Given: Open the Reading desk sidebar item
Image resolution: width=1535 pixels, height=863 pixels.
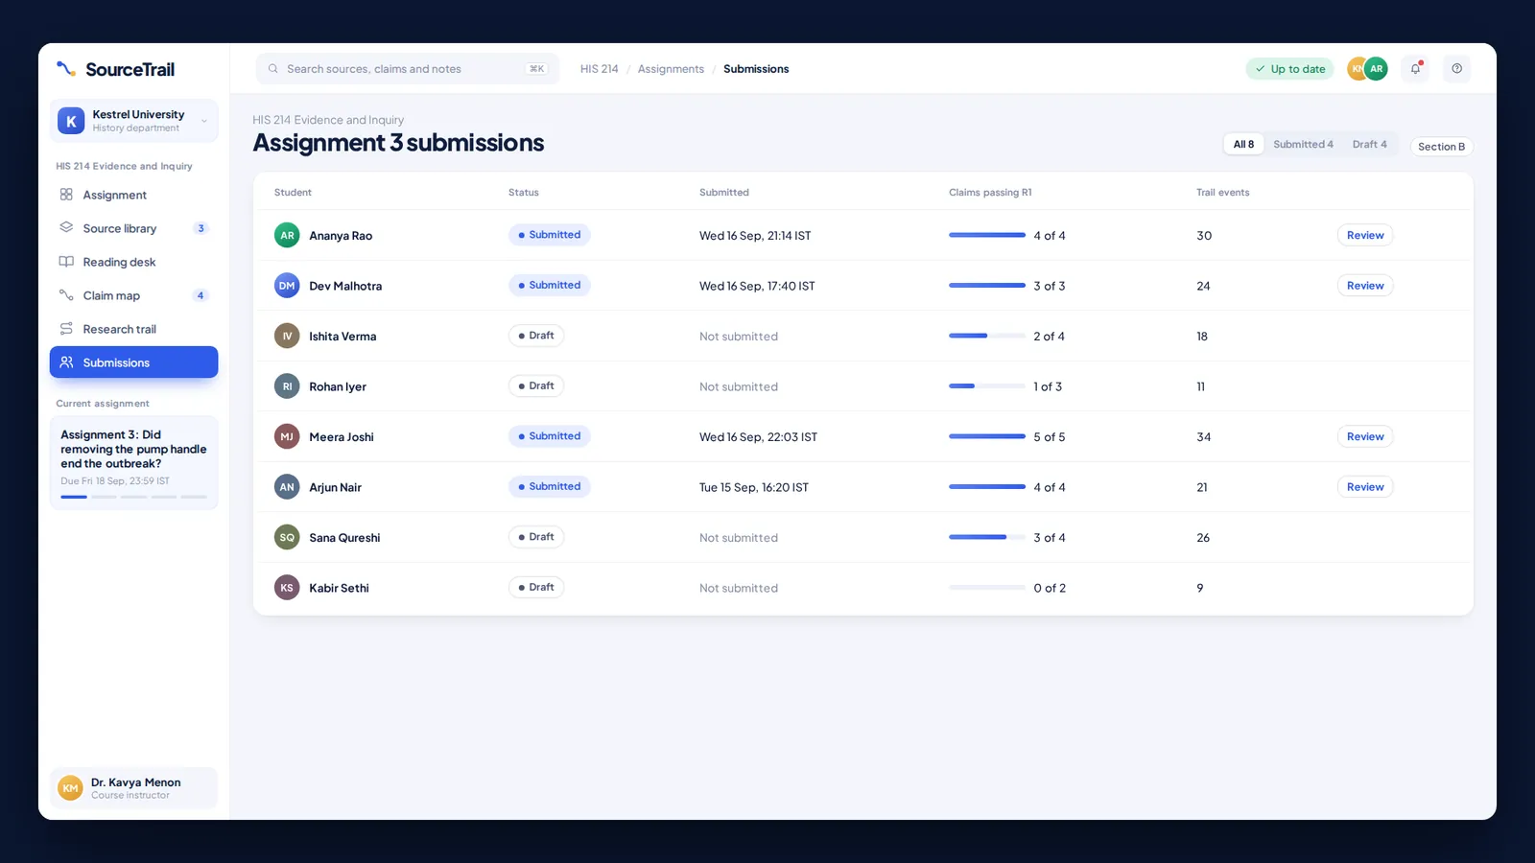Looking at the screenshot, I should tap(133, 262).
